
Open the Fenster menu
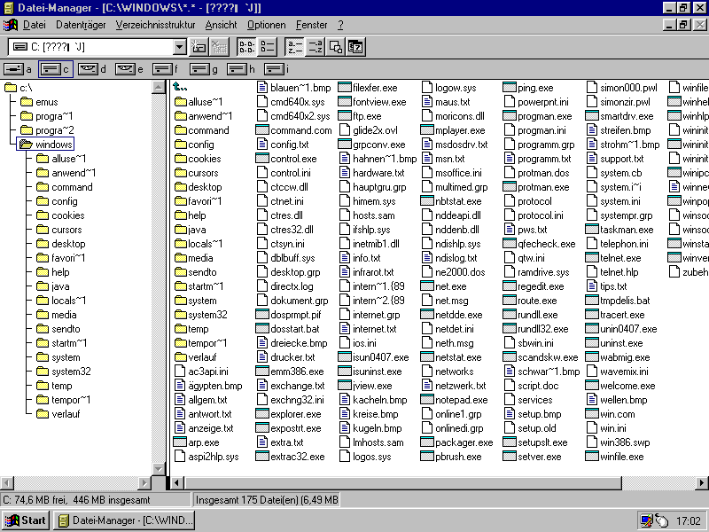point(312,25)
